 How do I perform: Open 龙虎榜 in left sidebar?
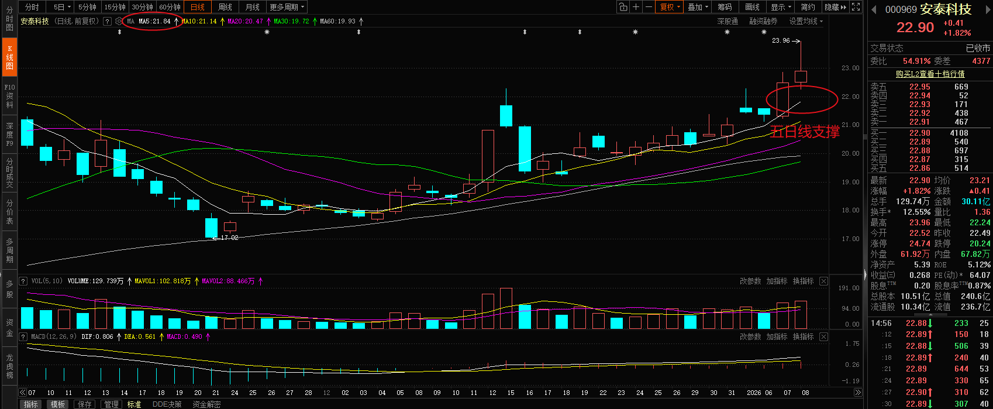[9, 367]
